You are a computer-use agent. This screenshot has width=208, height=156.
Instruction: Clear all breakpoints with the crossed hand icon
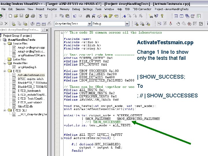[189, 24]
